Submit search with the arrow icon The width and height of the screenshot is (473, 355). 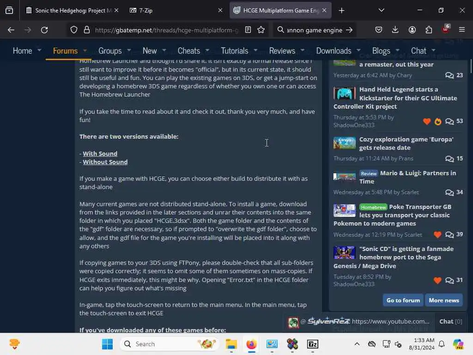349,30
